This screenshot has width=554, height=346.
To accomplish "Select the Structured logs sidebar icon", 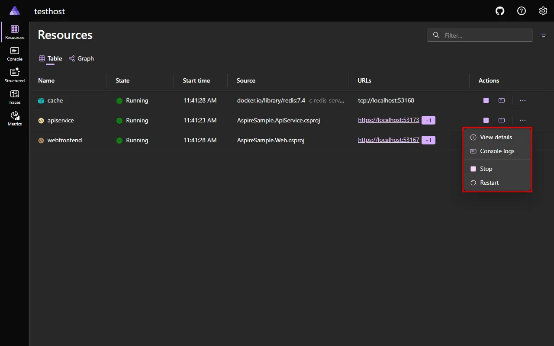I will (x=14, y=75).
